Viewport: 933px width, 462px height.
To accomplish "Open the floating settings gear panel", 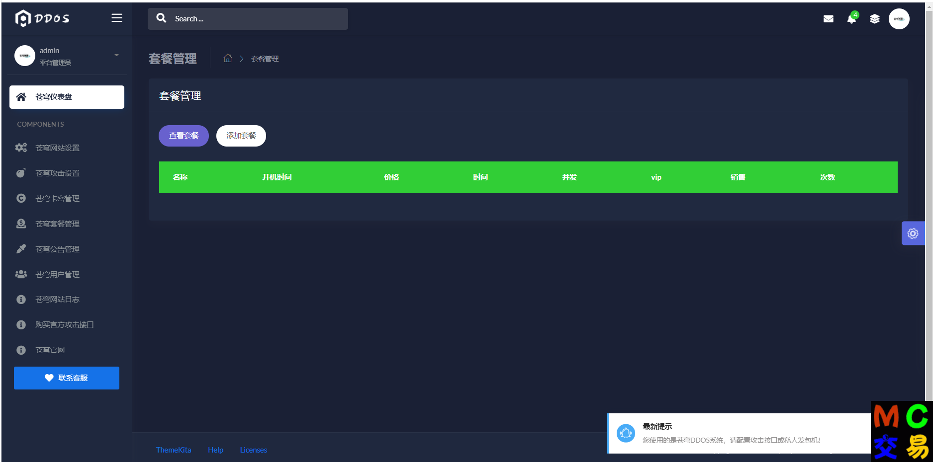I will [913, 233].
